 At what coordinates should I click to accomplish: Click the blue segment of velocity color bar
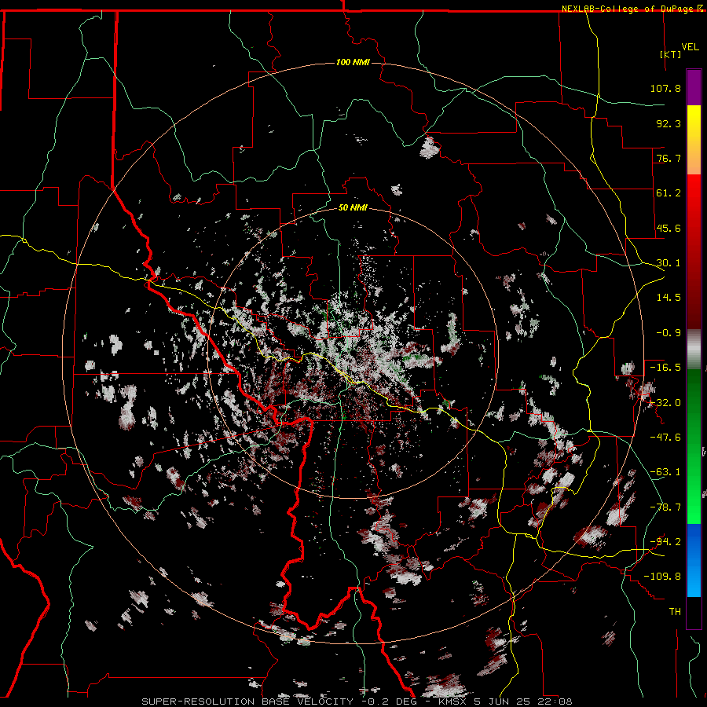point(694,560)
